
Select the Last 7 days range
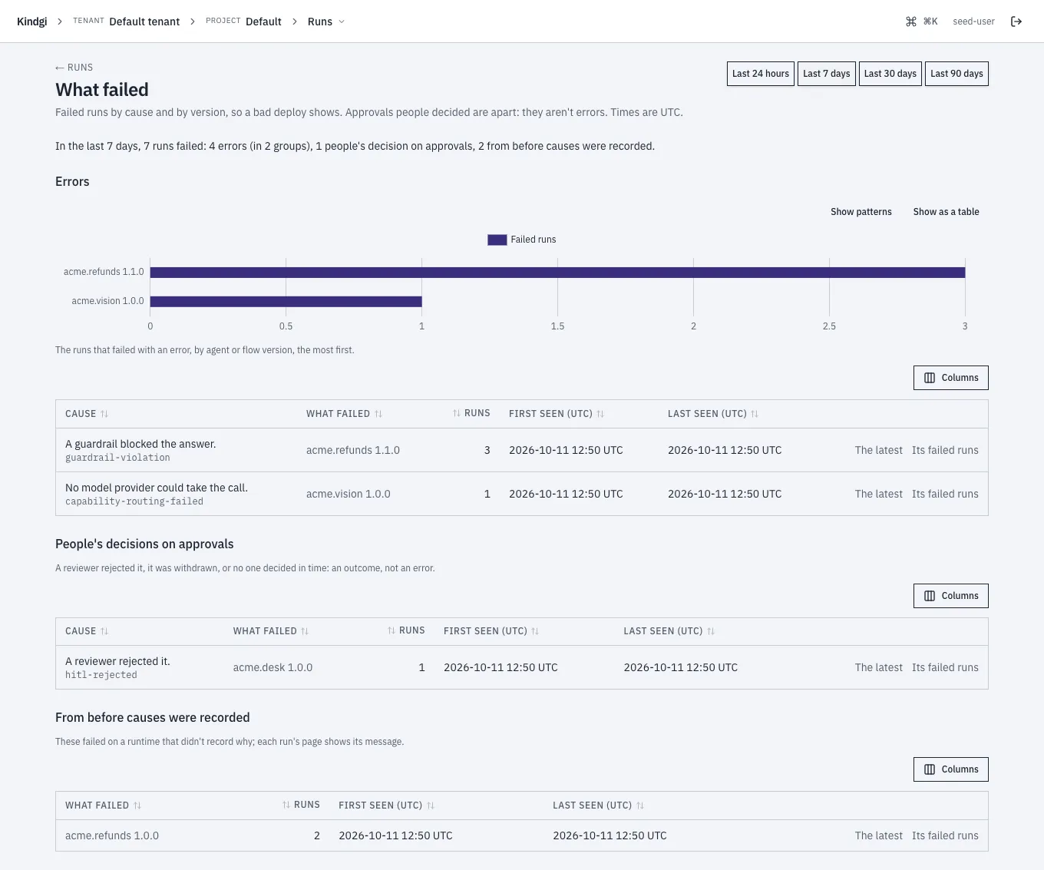point(826,74)
